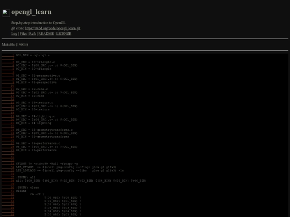Jump to line number 15
The height and width of the screenshot is (217, 290).
8,102
